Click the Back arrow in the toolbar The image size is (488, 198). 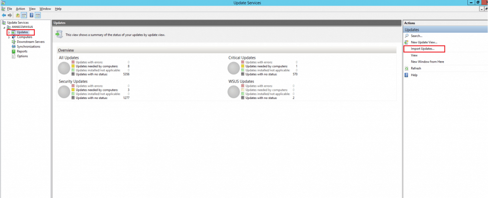[4, 15]
